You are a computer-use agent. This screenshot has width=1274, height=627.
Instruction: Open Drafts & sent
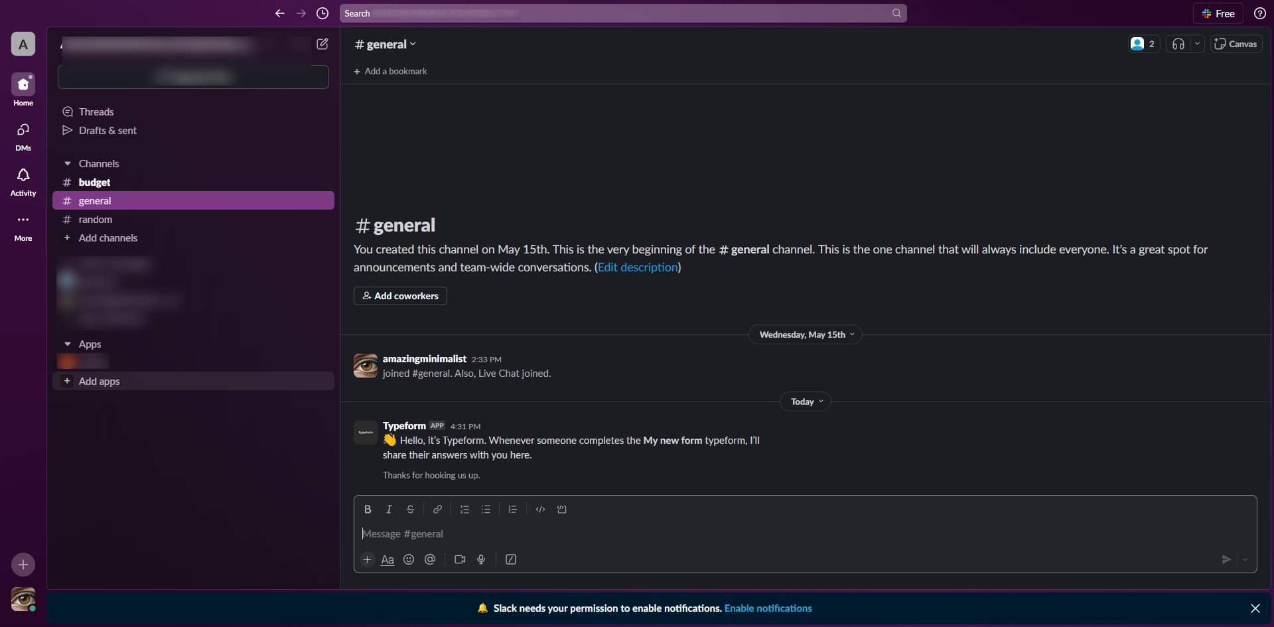tap(193, 131)
